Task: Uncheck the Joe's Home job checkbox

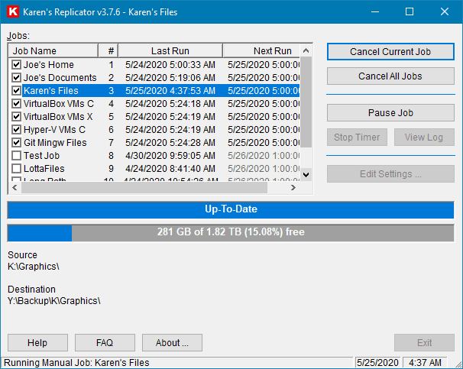Action: [x=16, y=65]
